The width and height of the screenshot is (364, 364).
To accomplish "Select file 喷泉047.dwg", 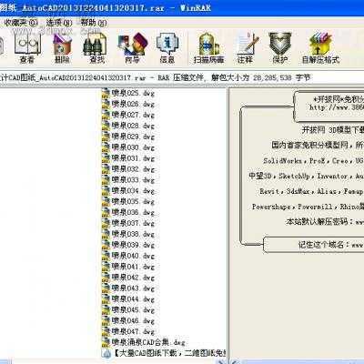I will [128, 331].
